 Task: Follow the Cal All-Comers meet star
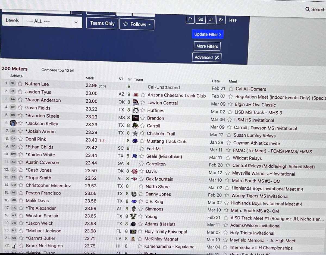tap(231, 89)
